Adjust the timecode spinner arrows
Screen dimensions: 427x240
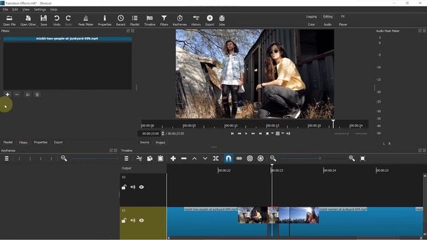(x=163, y=133)
